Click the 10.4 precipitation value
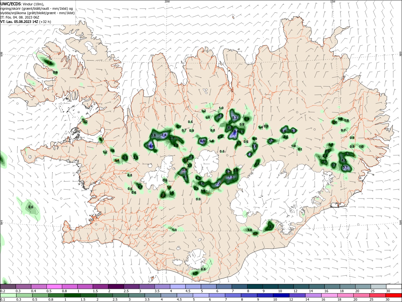Viewport: 402px width, 302px height. [235, 132]
